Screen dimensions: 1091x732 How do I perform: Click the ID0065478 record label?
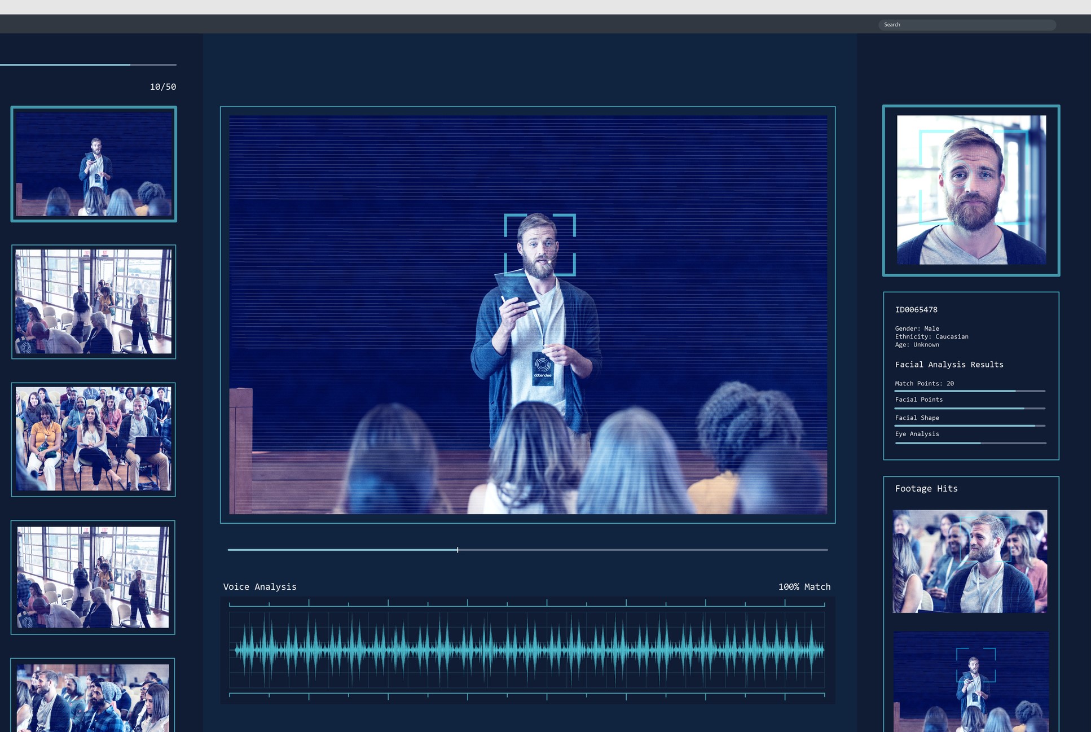click(916, 310)
